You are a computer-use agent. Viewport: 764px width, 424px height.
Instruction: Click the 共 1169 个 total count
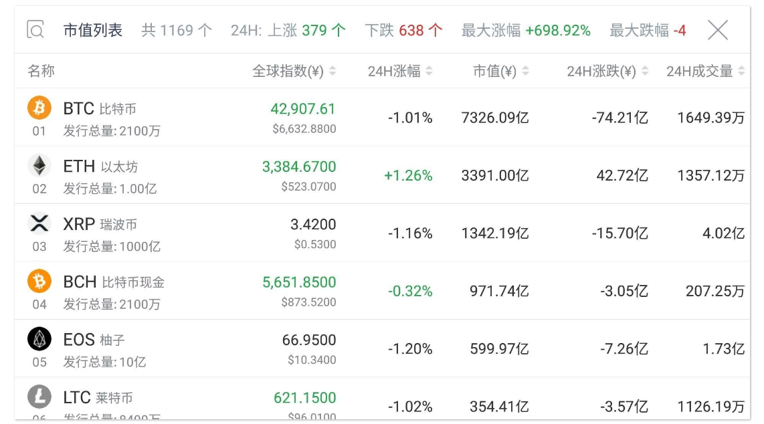pyautogui.click(x=177, y=30)
